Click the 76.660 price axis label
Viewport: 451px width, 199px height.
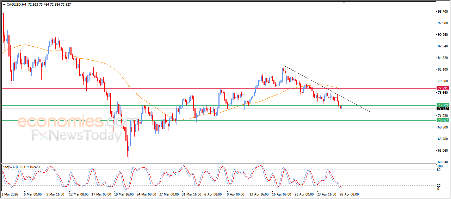point(443,93)
